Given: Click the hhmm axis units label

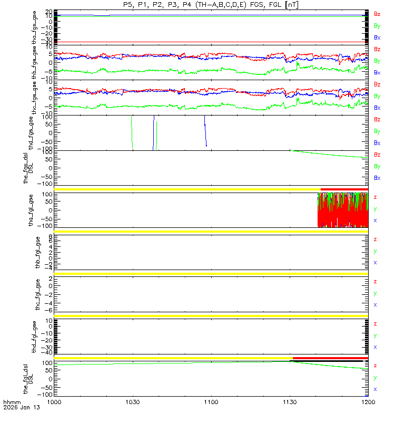Looking at the screenshot, I should (12, 402).
